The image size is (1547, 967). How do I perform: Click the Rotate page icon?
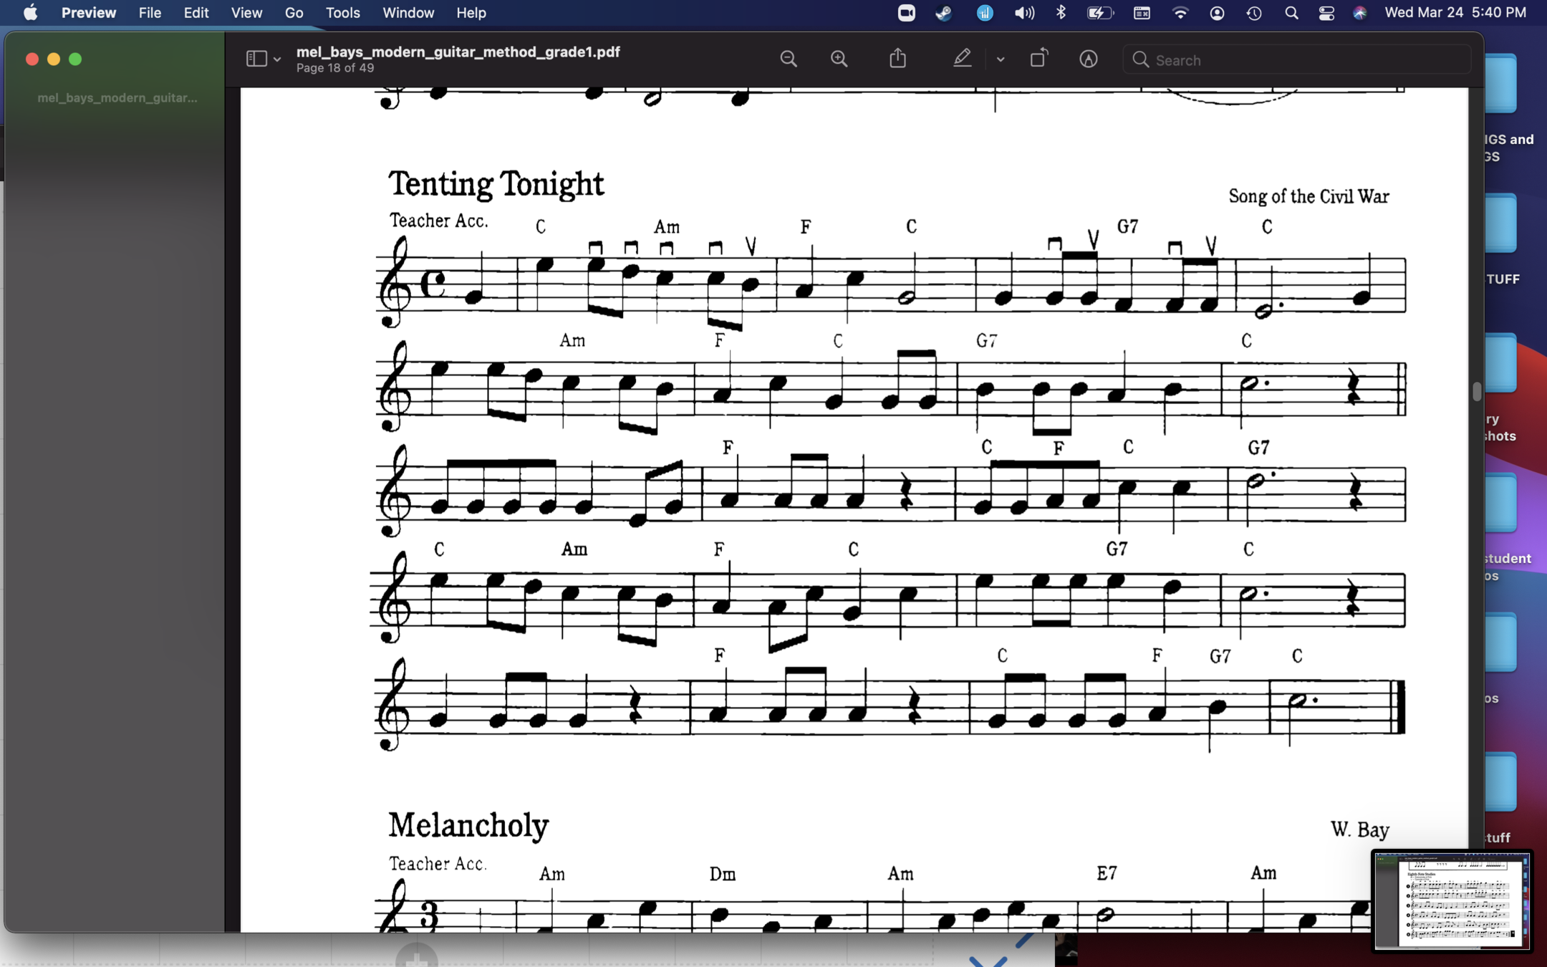click(x=1038, y=59)
